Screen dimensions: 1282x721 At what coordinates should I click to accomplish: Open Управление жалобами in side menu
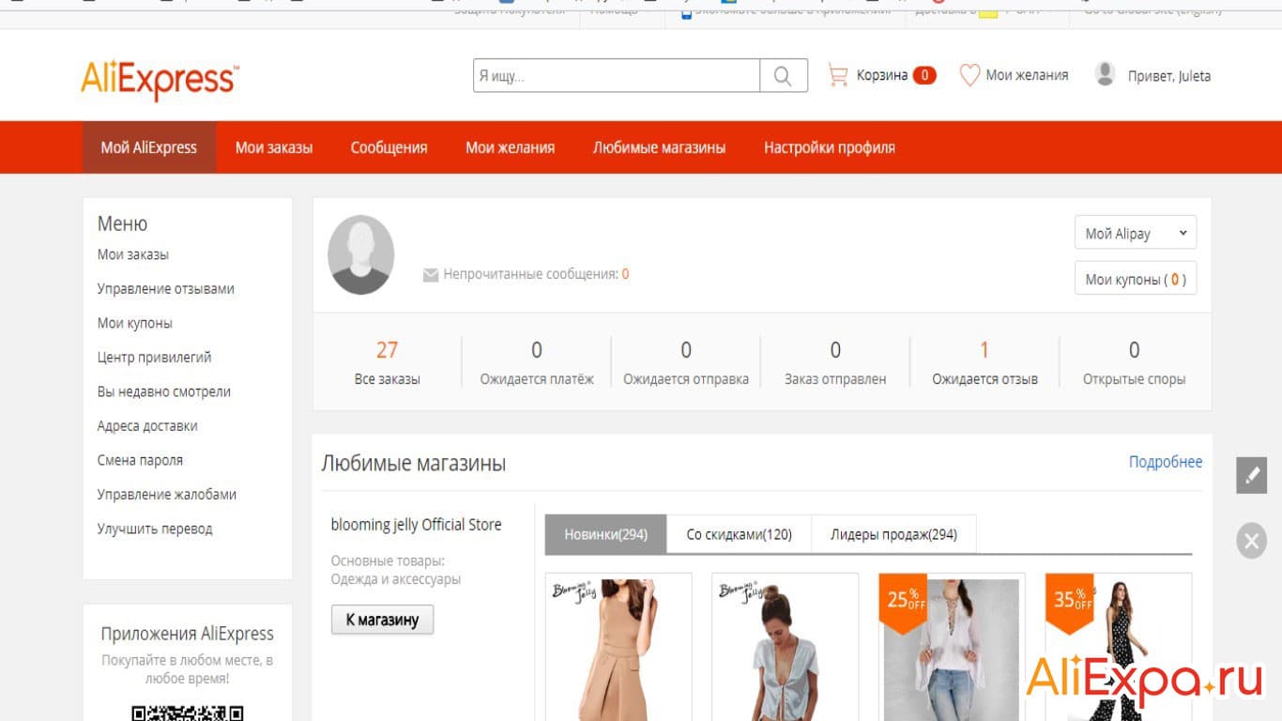(167, 495)
